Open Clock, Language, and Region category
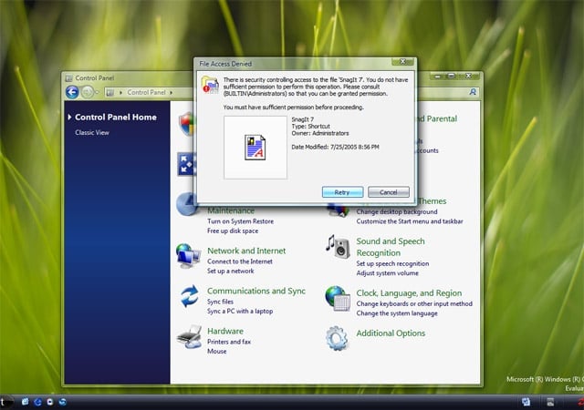Screen dimensions: 584x410 coord(409,293)
